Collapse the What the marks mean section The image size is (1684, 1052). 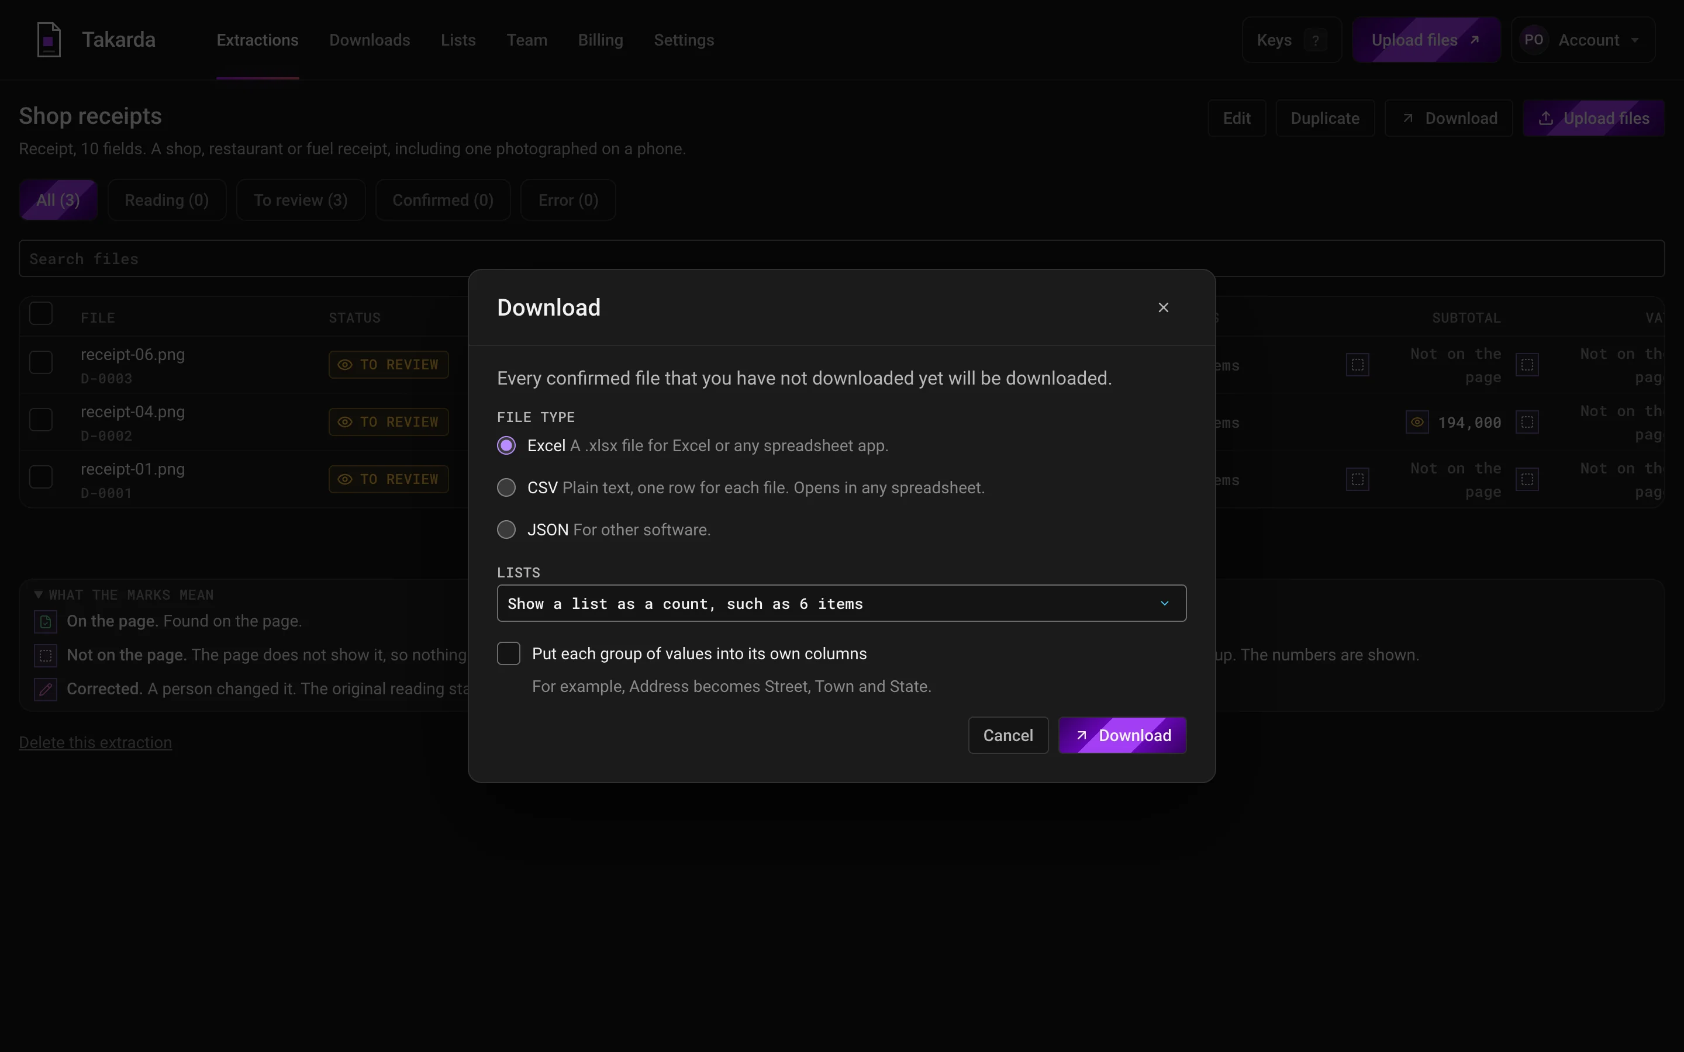coord(124,595)
